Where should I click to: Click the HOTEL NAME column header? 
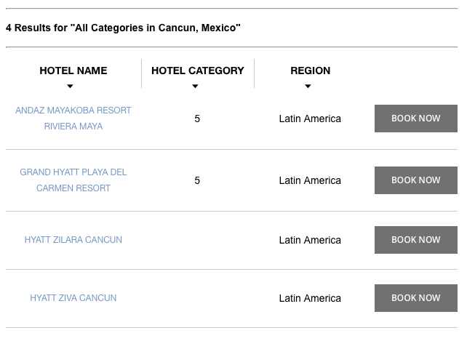[x=73, y=71]
